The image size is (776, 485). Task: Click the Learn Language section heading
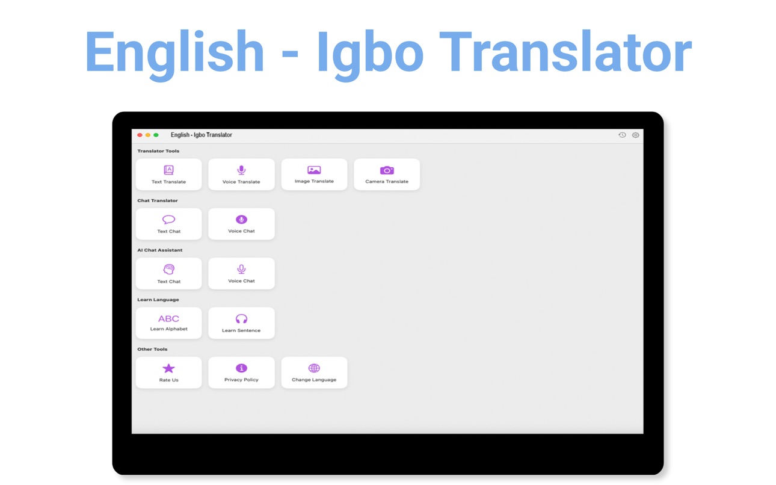158,299
